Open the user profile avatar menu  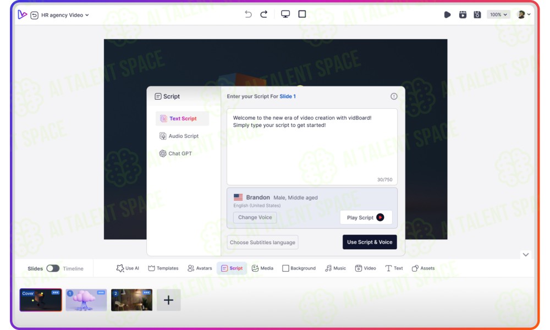coord(524,15)
